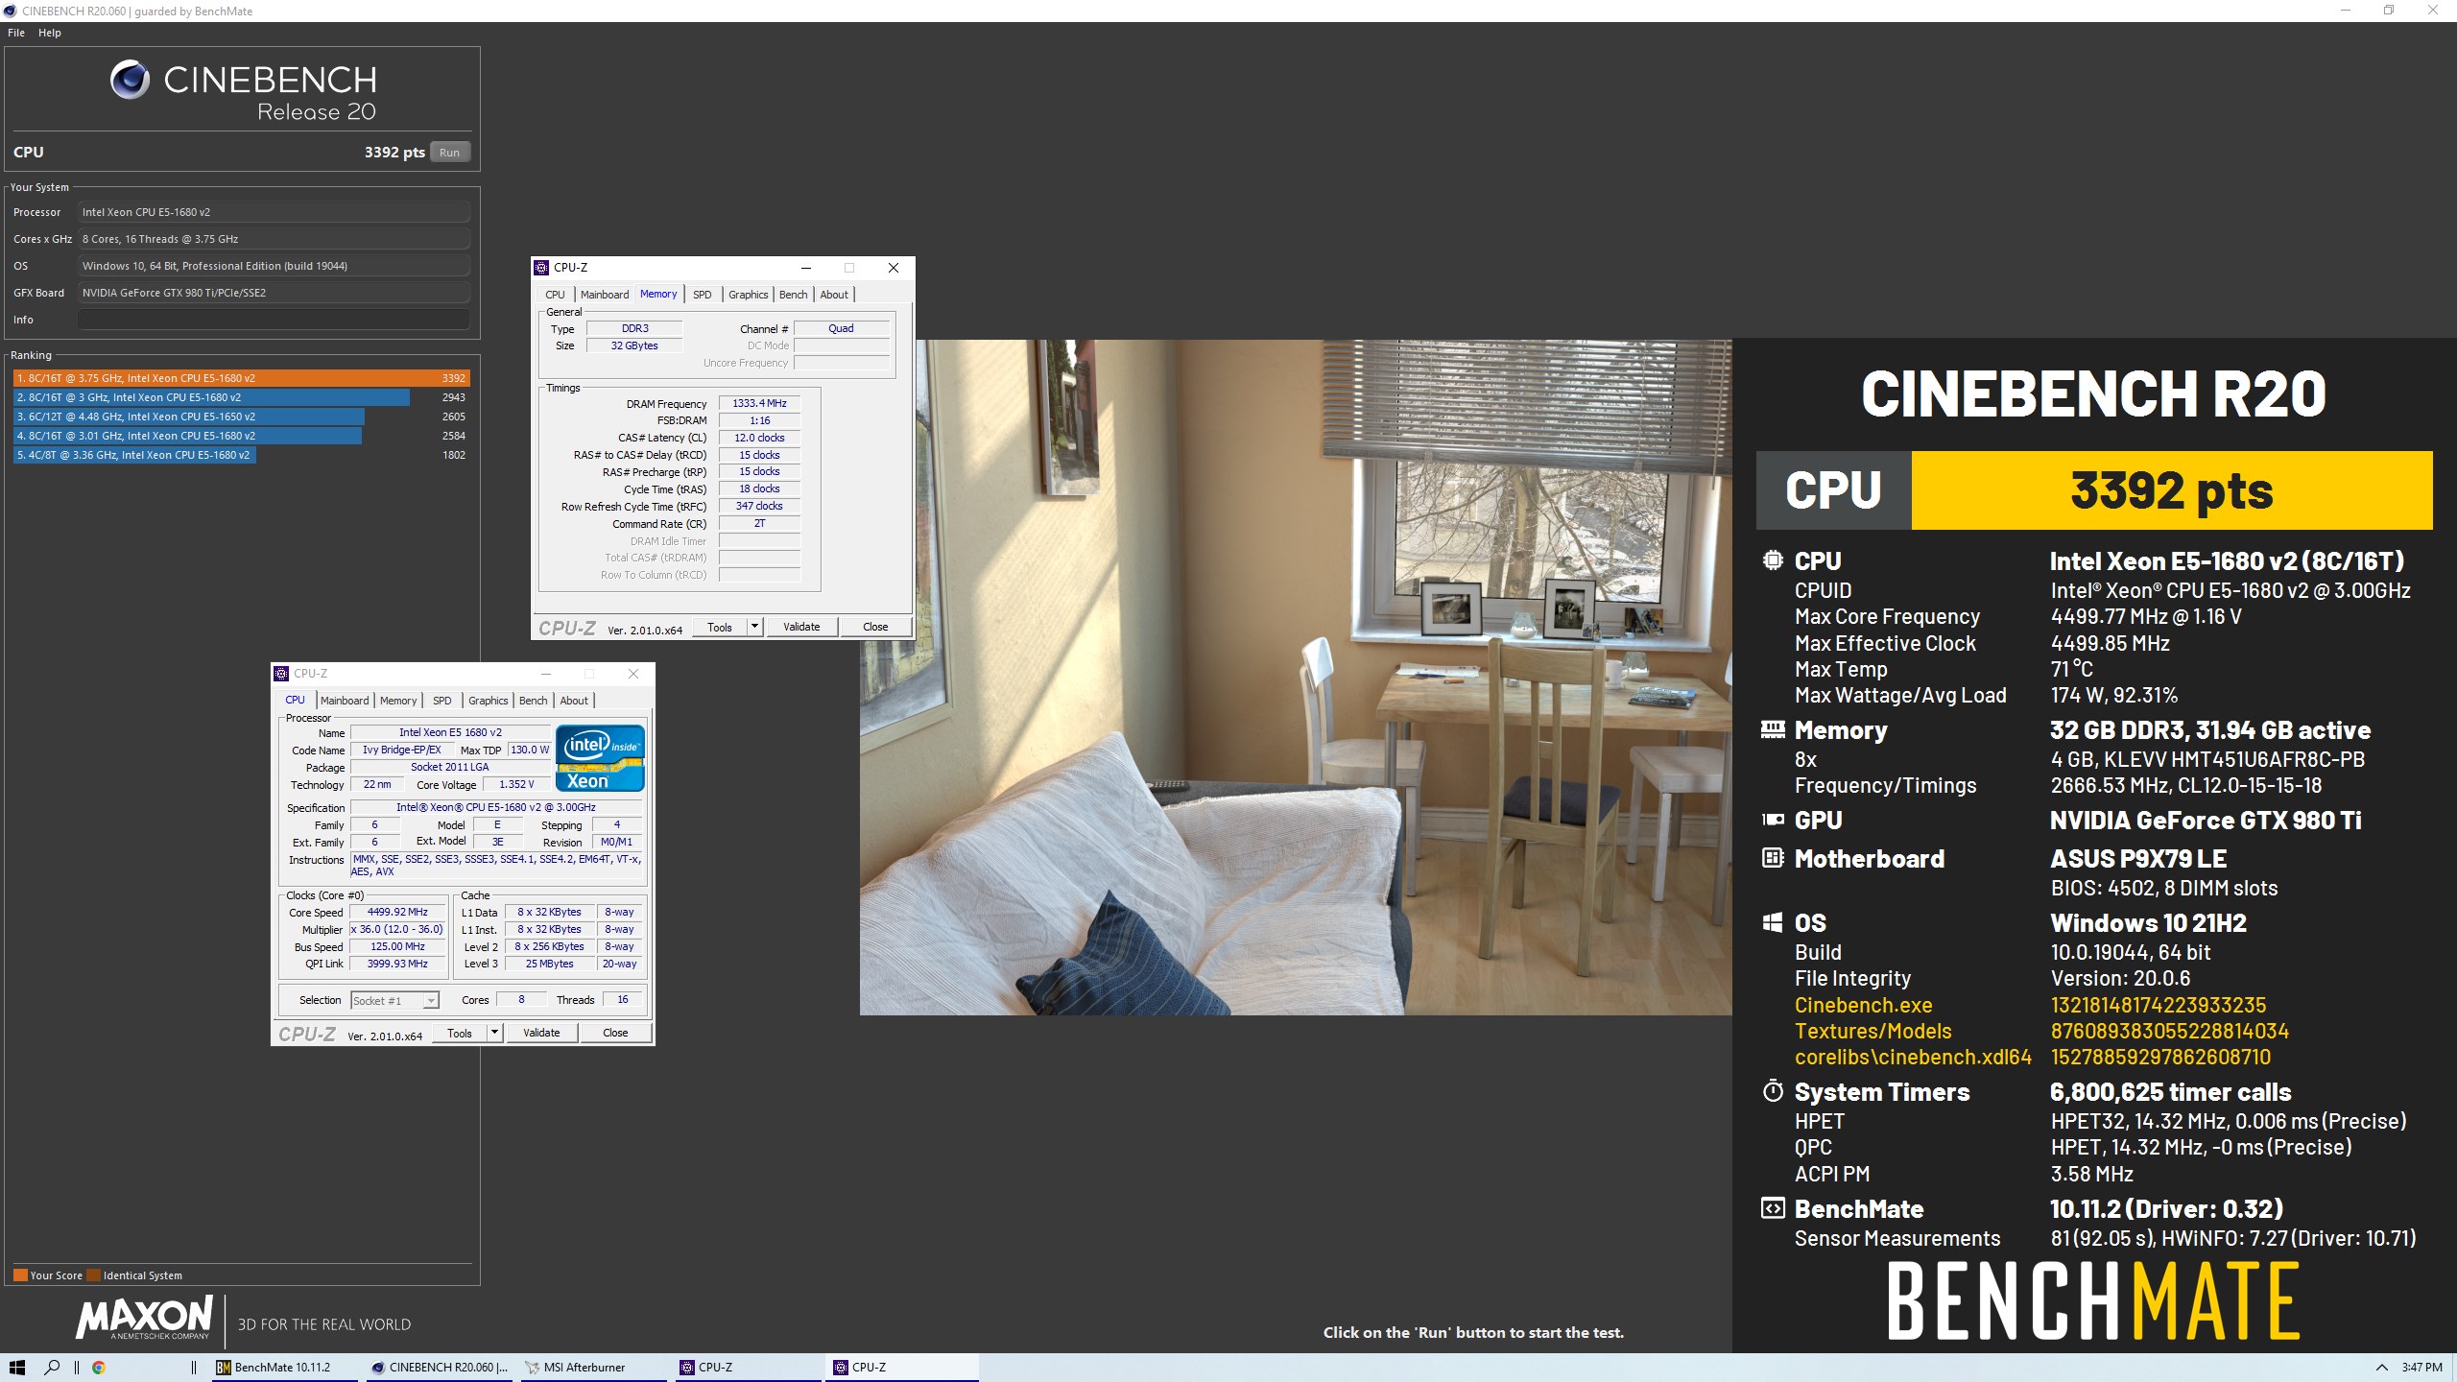Click Tools button in CPU CPU-Z window
Viewport: 2457px width, 1382px height.
pos(460,1033)
